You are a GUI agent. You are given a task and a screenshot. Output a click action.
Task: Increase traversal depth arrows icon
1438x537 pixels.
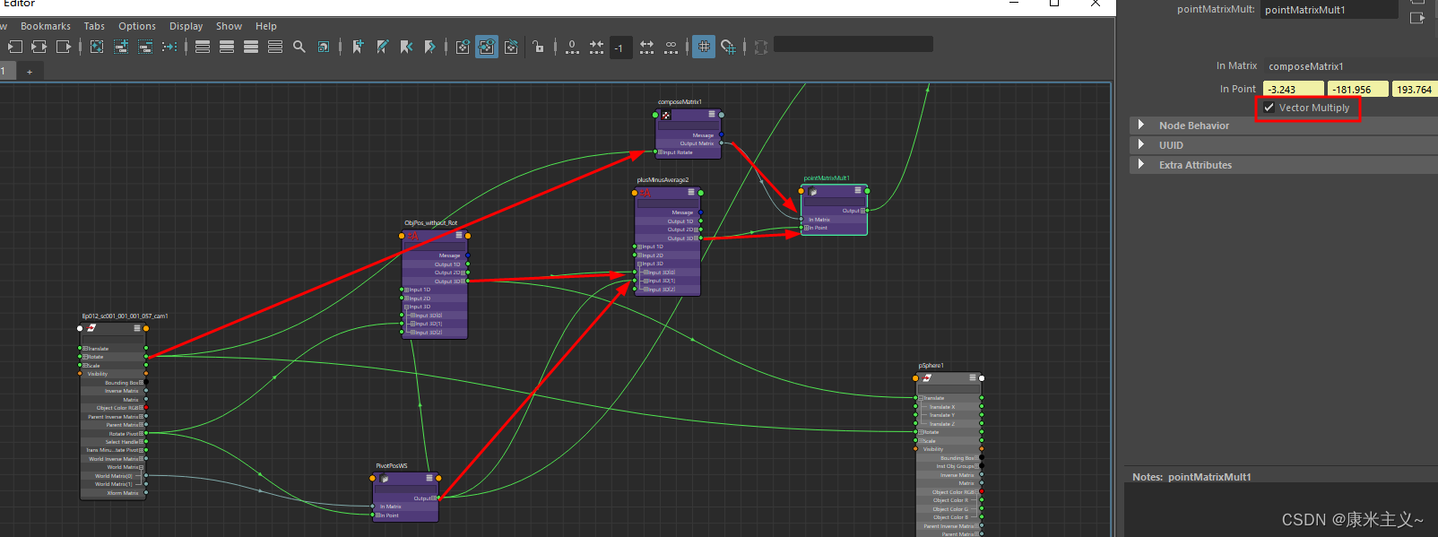click(646, 47)
